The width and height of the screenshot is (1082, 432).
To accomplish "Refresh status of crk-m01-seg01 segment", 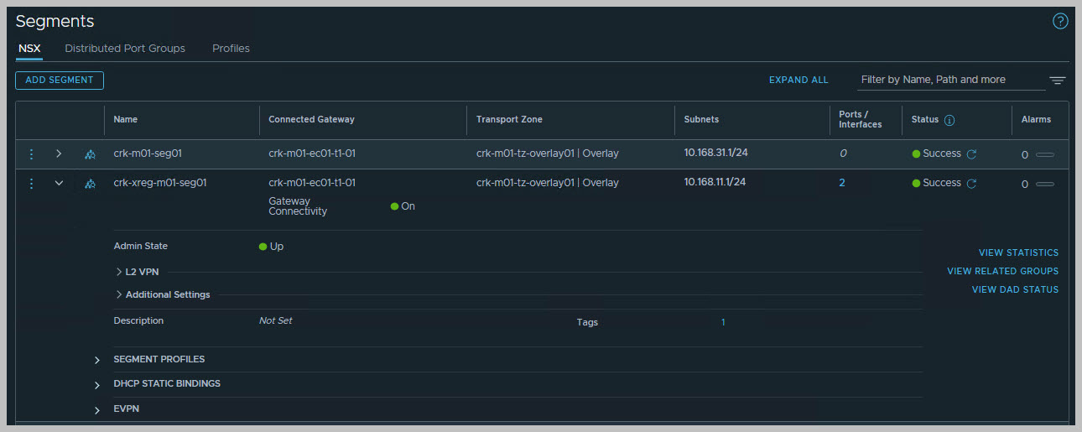I will [x=971, y=154].
